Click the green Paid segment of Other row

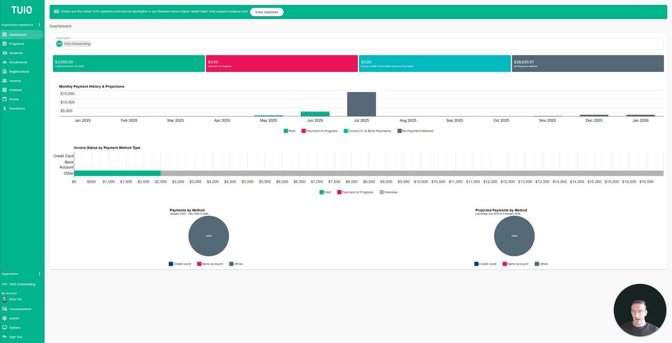point(117,173)
